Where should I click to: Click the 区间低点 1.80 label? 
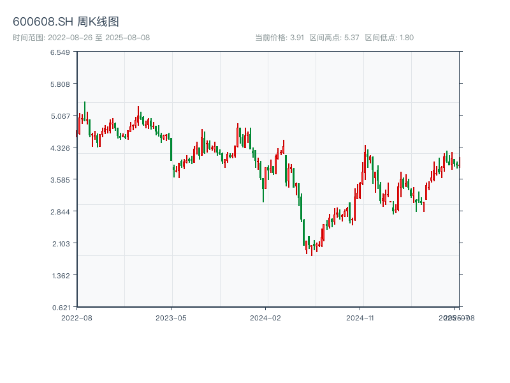coord(389,38)
